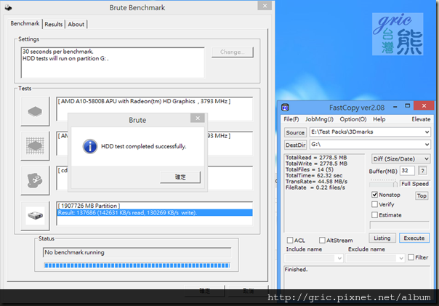Enable the AltStream checkbox
The width and height of the screenshot is (439, 306).
322,240
